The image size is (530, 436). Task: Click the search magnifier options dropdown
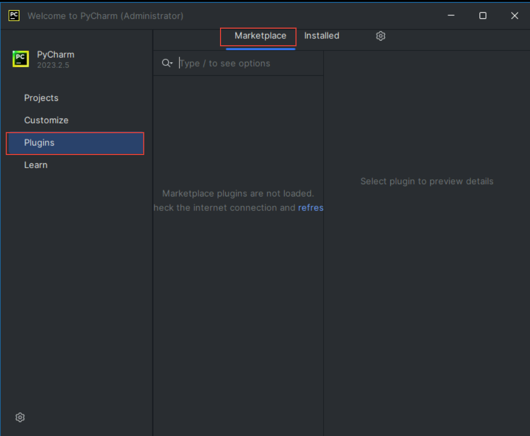167,63
